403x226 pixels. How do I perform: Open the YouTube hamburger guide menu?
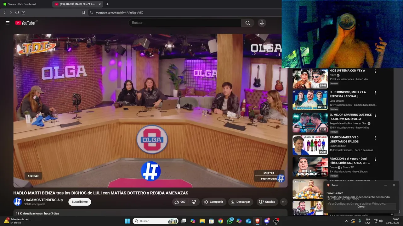pyautogui.click(x=8, y=23)
